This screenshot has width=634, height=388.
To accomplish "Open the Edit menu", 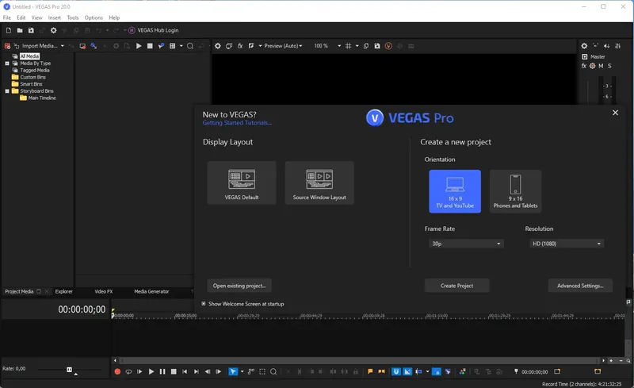I will (21, 17).
